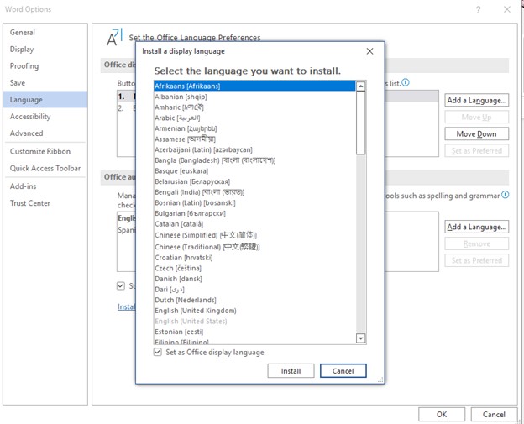Switch to the Accessibility section

(30, 117)
